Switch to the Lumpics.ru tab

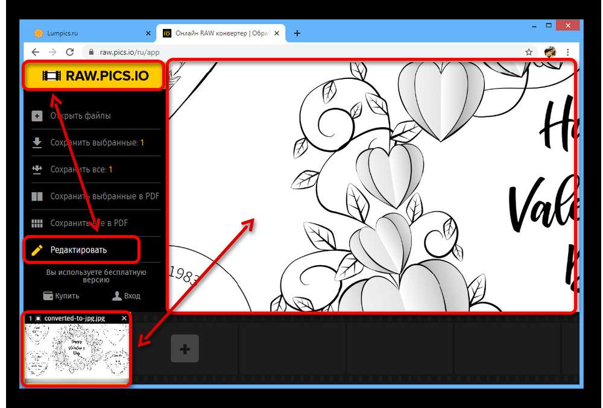(x=62, y=33)
